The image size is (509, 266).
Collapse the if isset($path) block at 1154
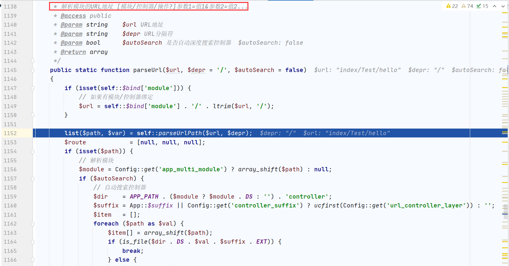pos(33,151)
